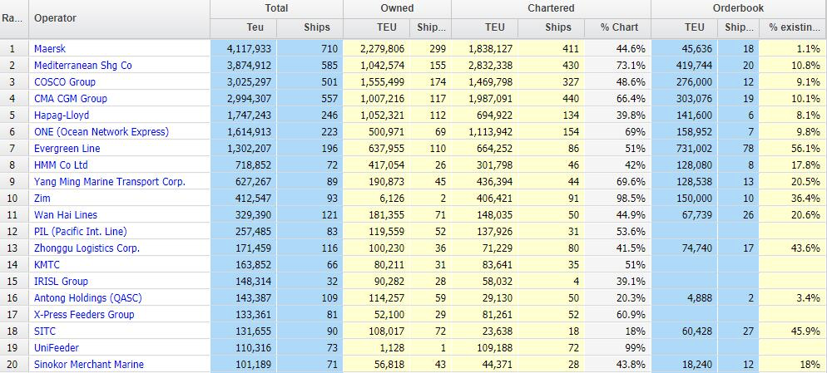The image size is (827, 373).
Task: Select Maersk total Teu cell 4,117,933
Action: coord(243,49)
